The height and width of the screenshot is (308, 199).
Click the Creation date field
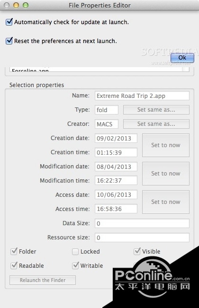(x=116, y=138)
